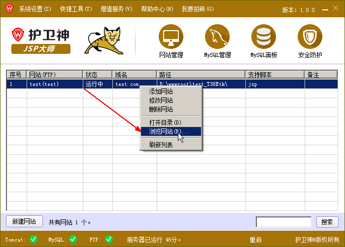The width and height of the screenshot is (345, 247).
Task: Choose 打开目录(D) from context menu
Action: pos(171,123)
